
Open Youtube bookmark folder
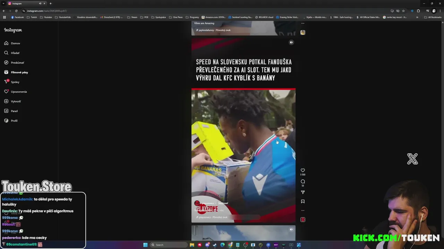coord(46,17)
